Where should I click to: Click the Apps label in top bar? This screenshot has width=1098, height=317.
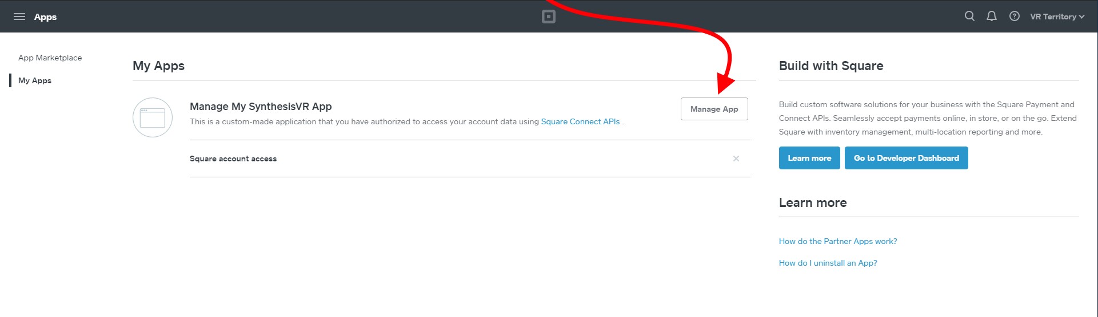45,17
